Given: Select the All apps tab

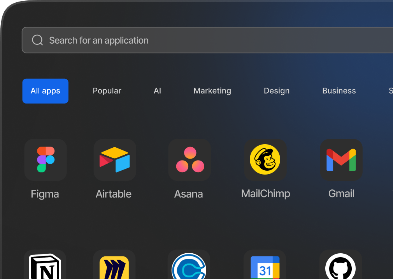Looking at the screenshot, I should tap(46, 91).
